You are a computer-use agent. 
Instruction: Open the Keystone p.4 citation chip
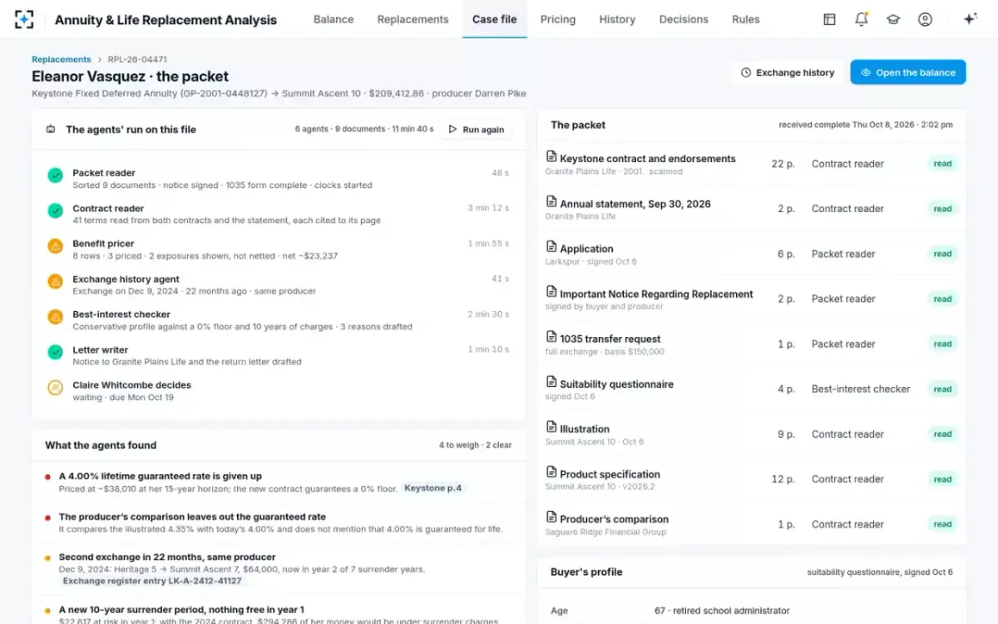point(432,488)
